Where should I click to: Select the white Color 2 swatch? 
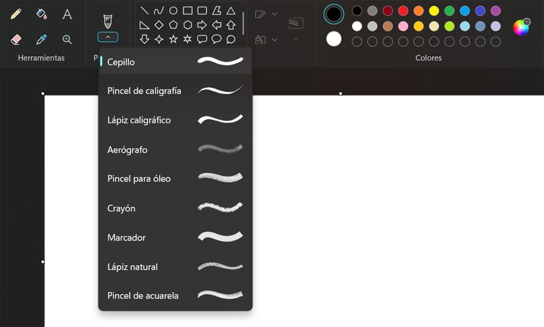pyautogui.click(x=334, y=39)
